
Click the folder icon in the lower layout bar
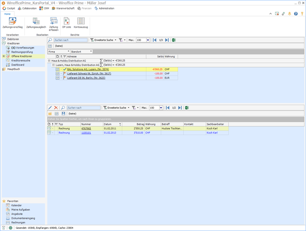50,113
